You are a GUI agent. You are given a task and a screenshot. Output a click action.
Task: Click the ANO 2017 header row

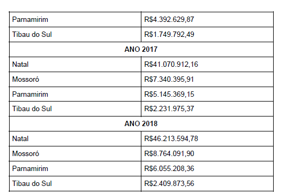[141, 50]
